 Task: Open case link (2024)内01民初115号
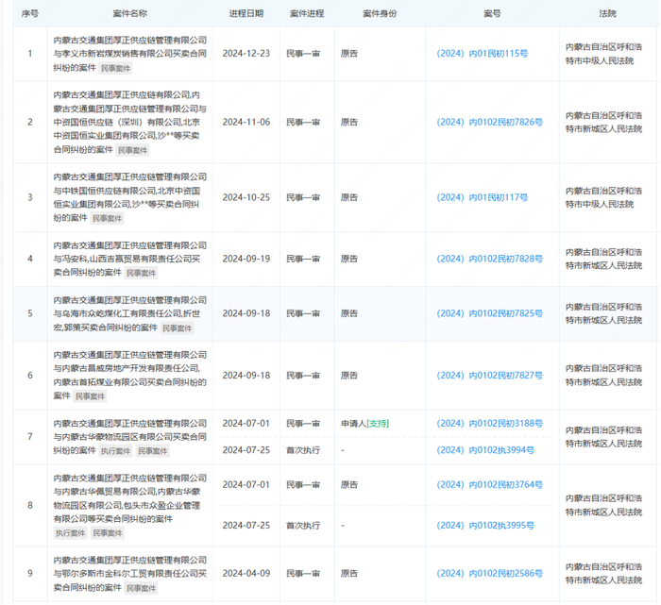pyautogui.click(x=482, y=54)
